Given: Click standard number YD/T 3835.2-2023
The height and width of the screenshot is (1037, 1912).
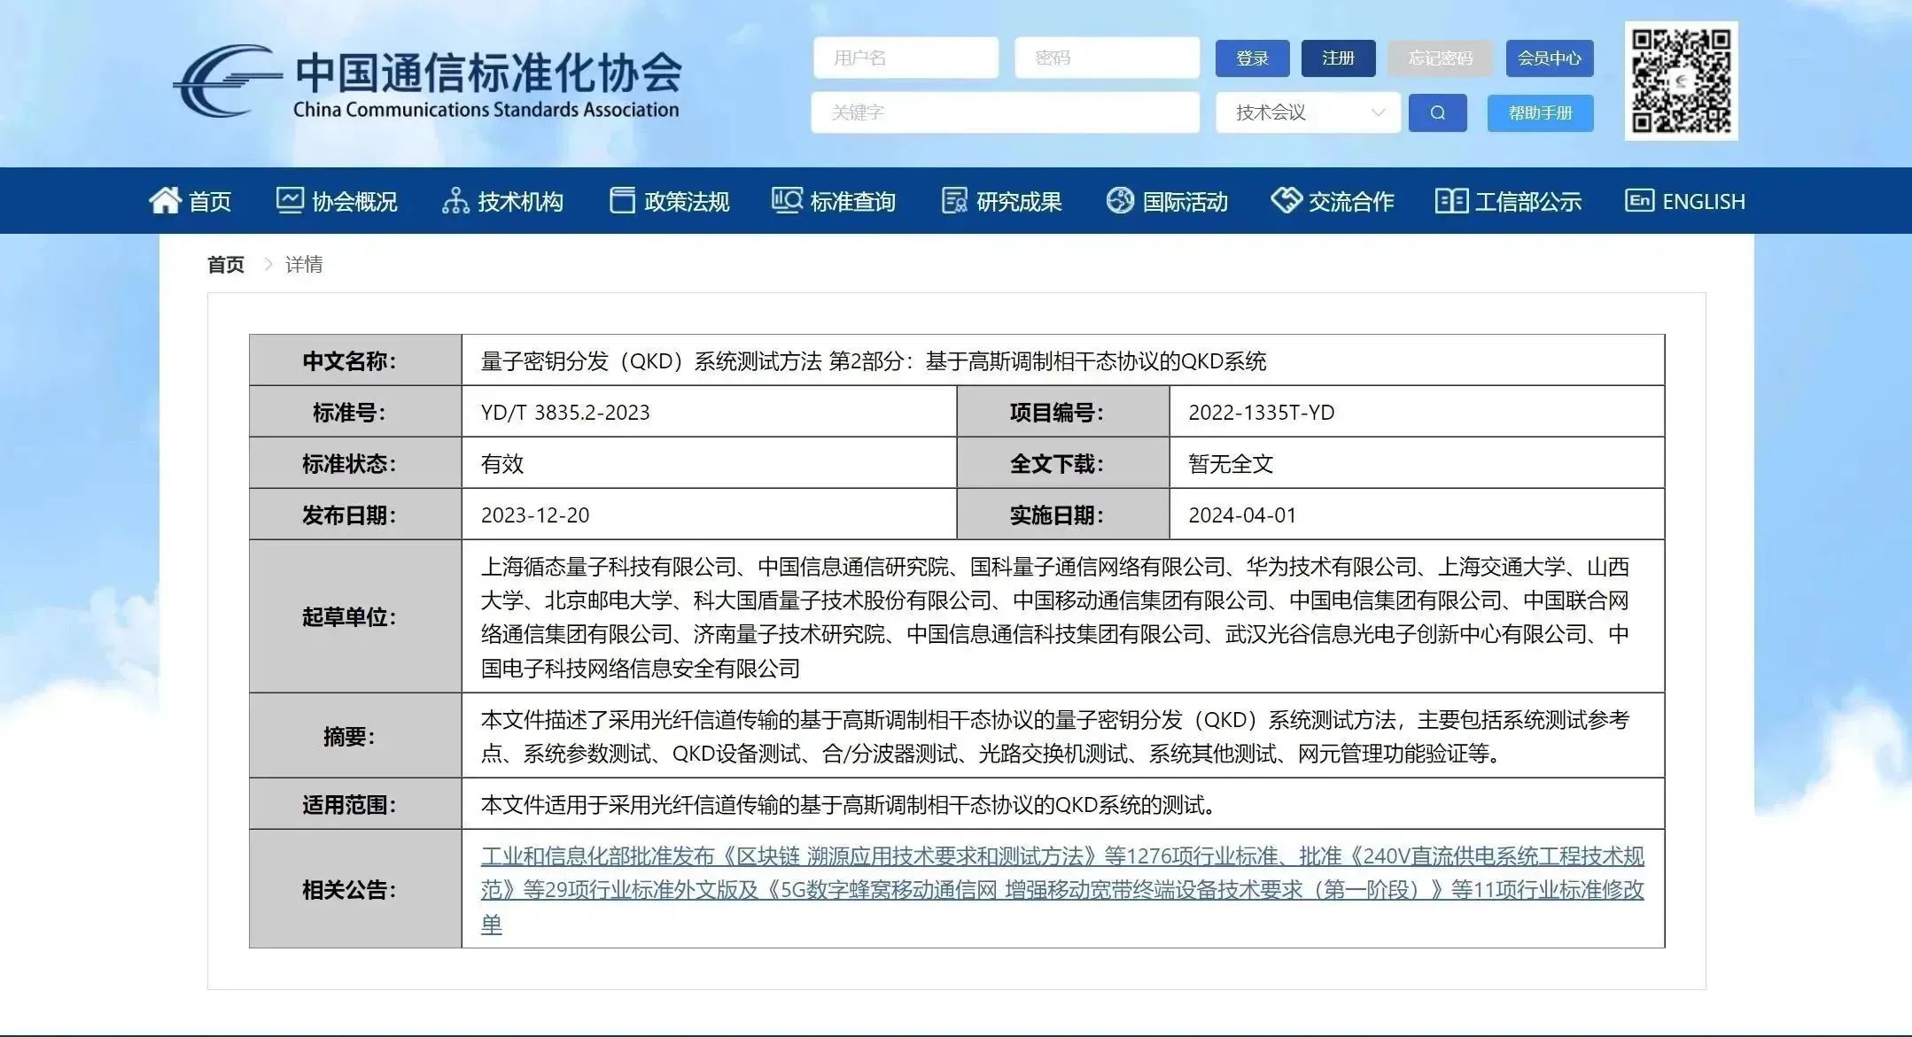Looking at the screenshot, I should pyautogui.click(x=565, y=413).
